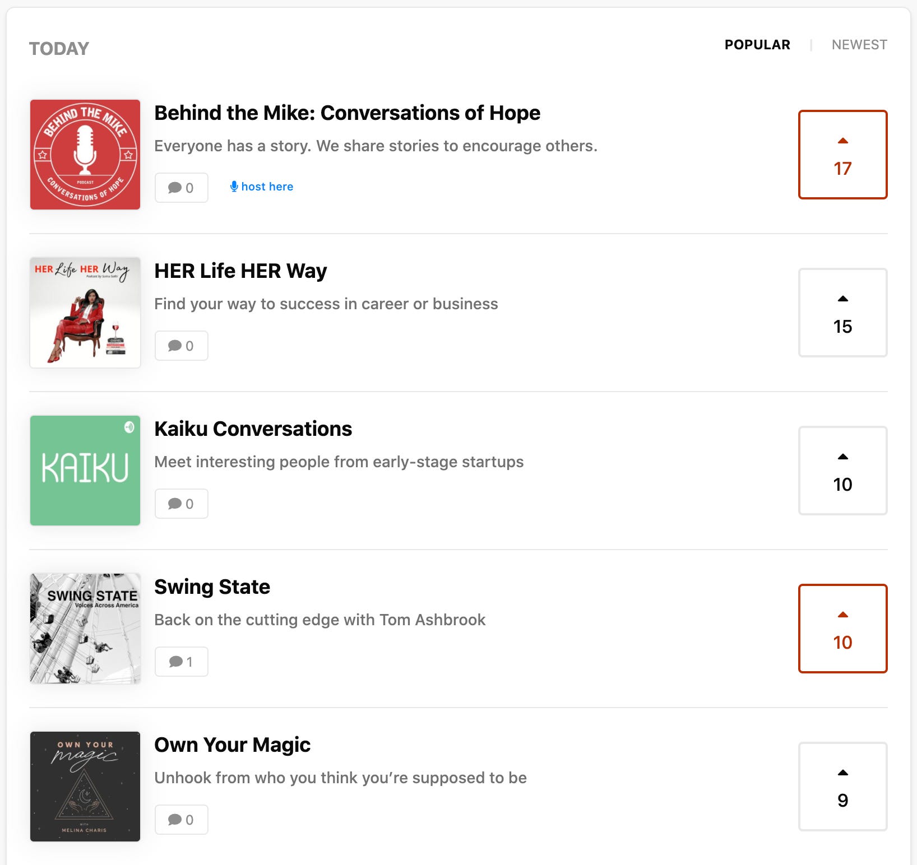917x865 pixels.
Task: Open comments for Behind the Mike
Action: point(181,188)
